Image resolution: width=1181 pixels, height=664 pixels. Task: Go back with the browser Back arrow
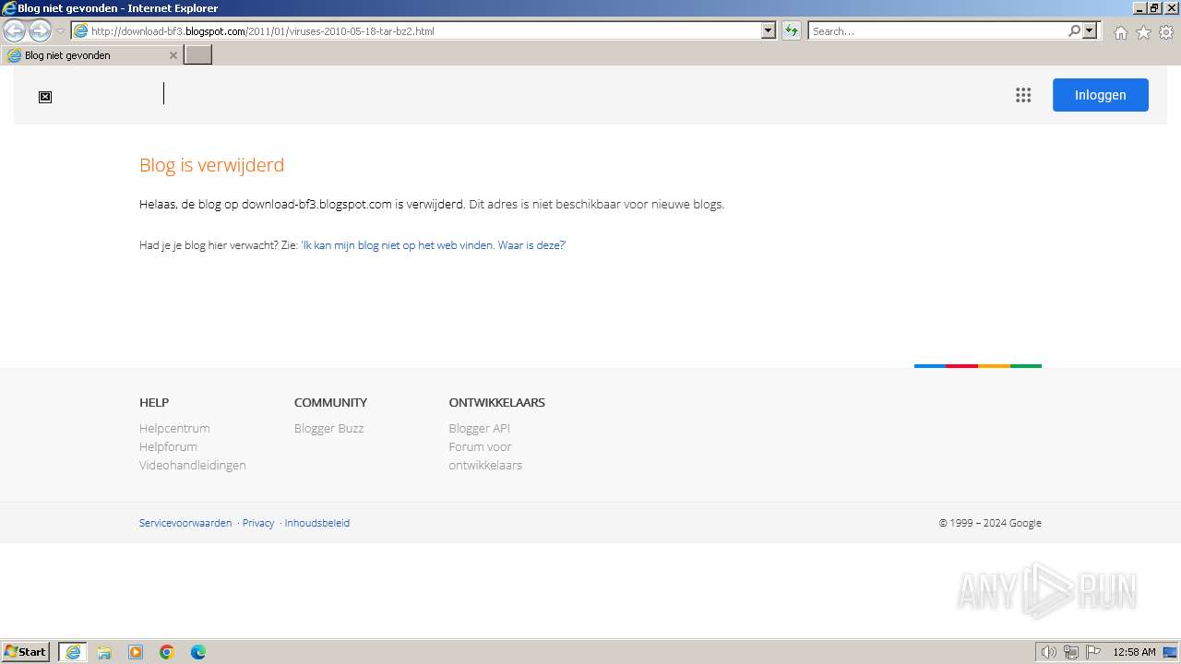coord(14,31)
